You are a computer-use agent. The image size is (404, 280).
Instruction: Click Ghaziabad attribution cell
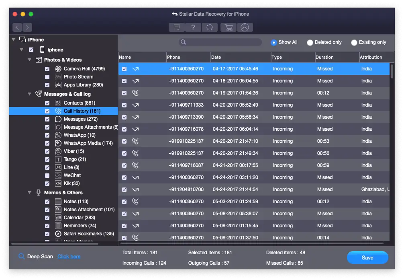click(x=375, y=189)
